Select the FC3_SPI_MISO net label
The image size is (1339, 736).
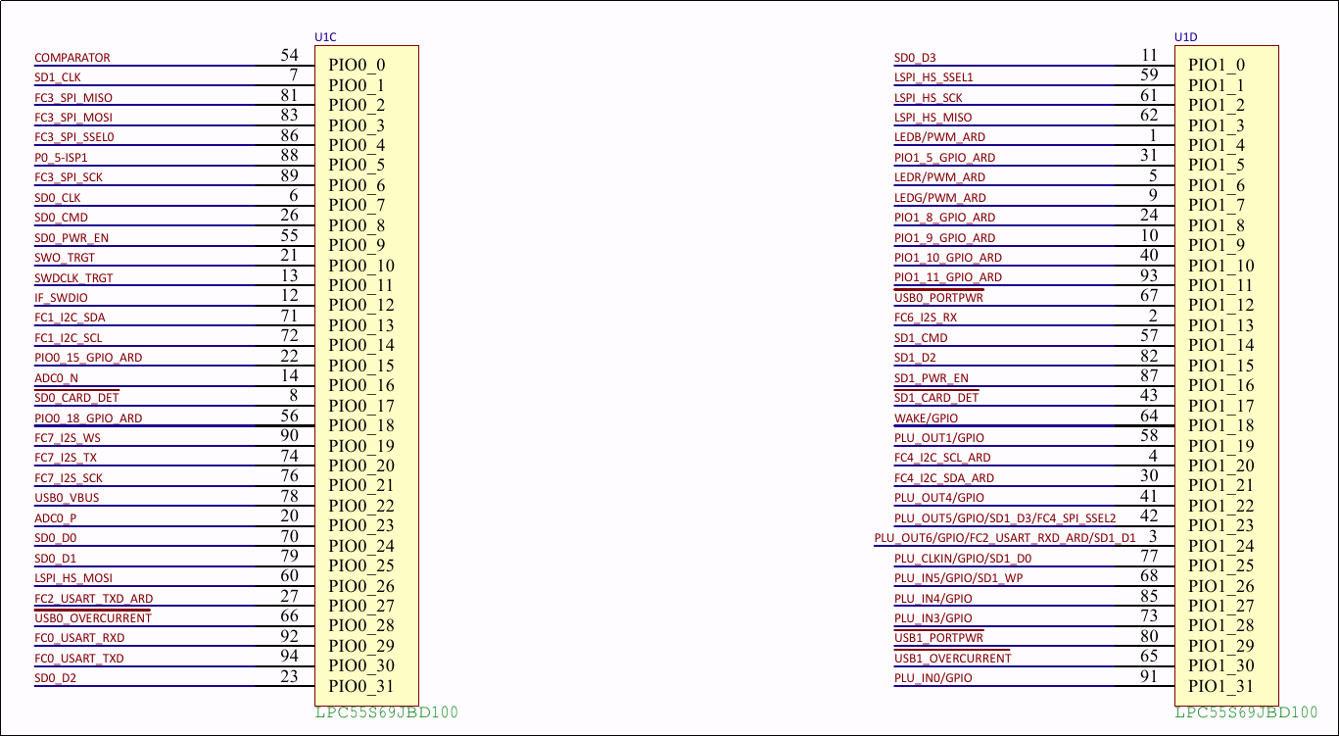pos(73,98)
